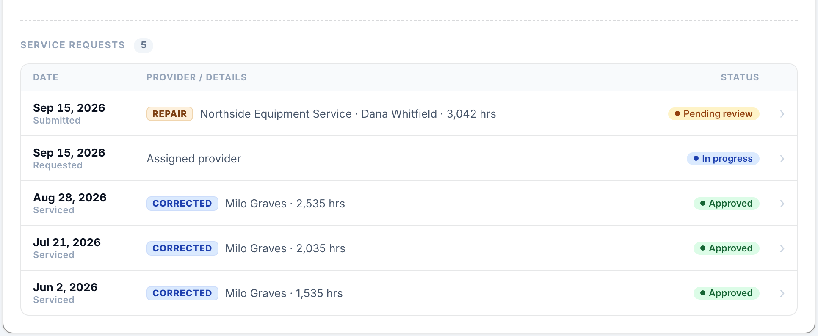This screenshot has width=818, height=336.
Task: Expand Aug 28, 2026 request chevron
Action: pos(782,204)
